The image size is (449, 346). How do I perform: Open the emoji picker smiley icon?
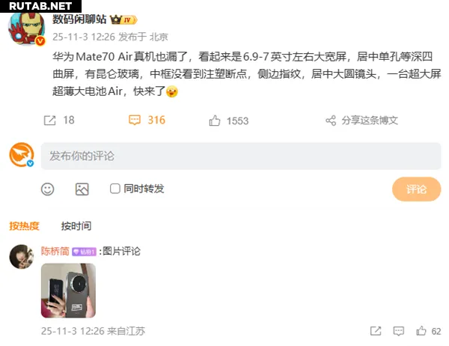[x=48, y=189]
